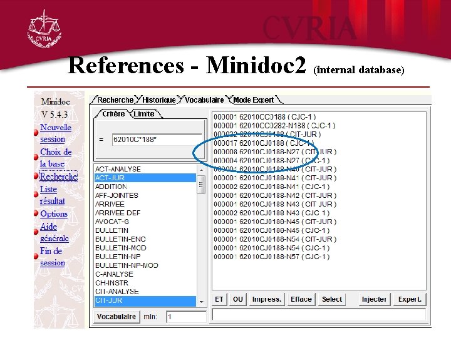Select result 62010CJ0188-N41 (CJC-1)
The height and width of the screenshot is (338, 451).
pyautogui.click(x=271, y=187)
